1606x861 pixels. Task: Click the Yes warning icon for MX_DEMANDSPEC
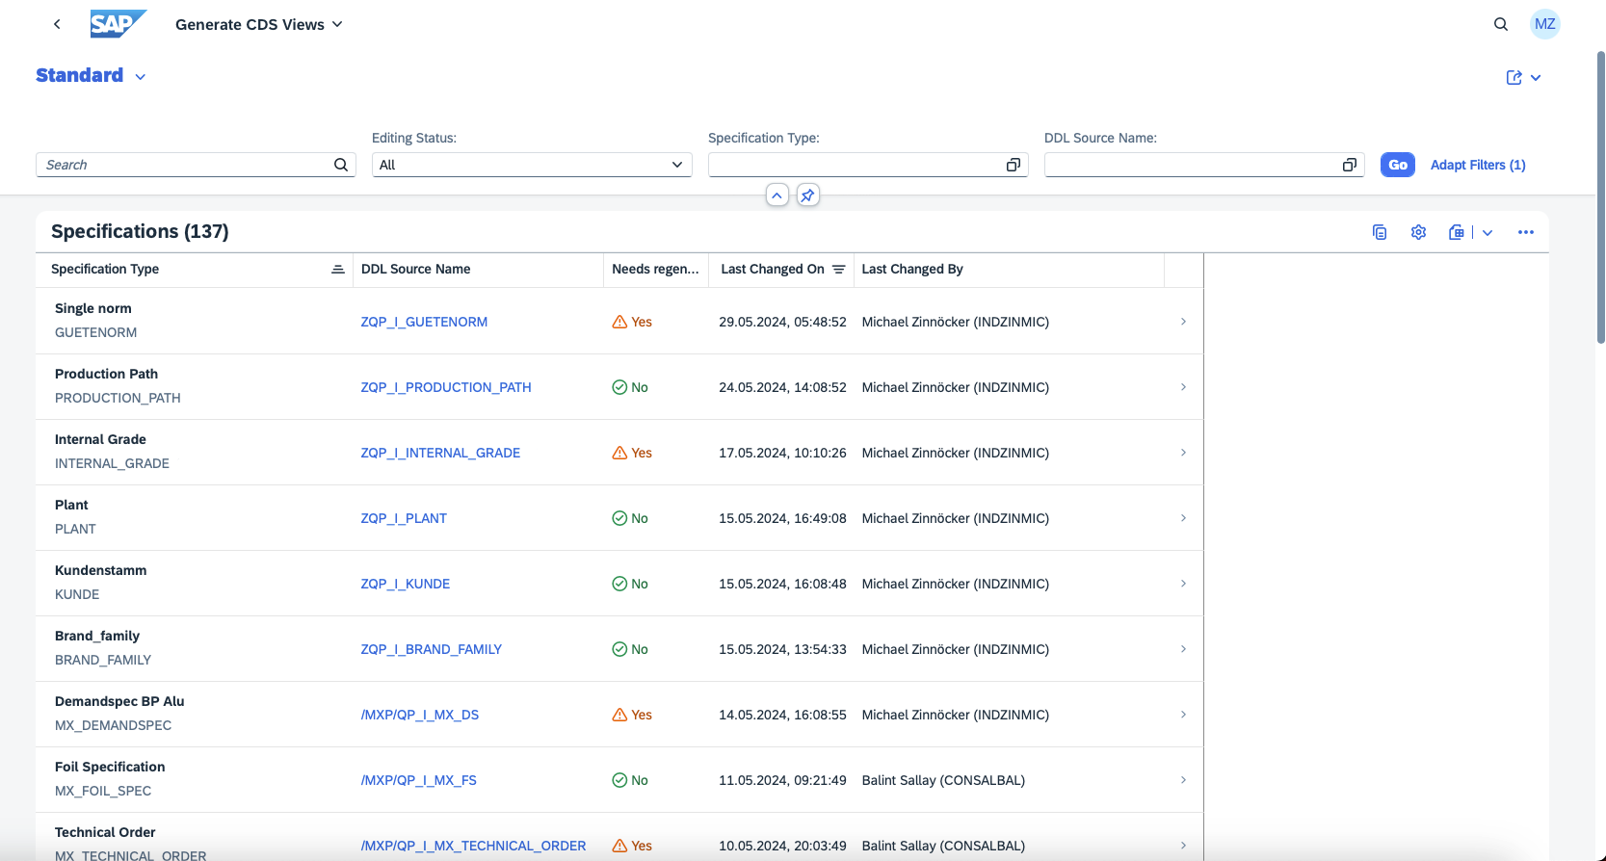[619, 715]
